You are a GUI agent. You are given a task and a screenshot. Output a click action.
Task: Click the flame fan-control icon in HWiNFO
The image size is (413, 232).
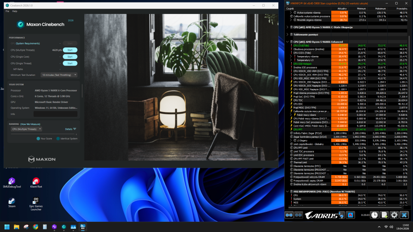(x=350, y=215)
